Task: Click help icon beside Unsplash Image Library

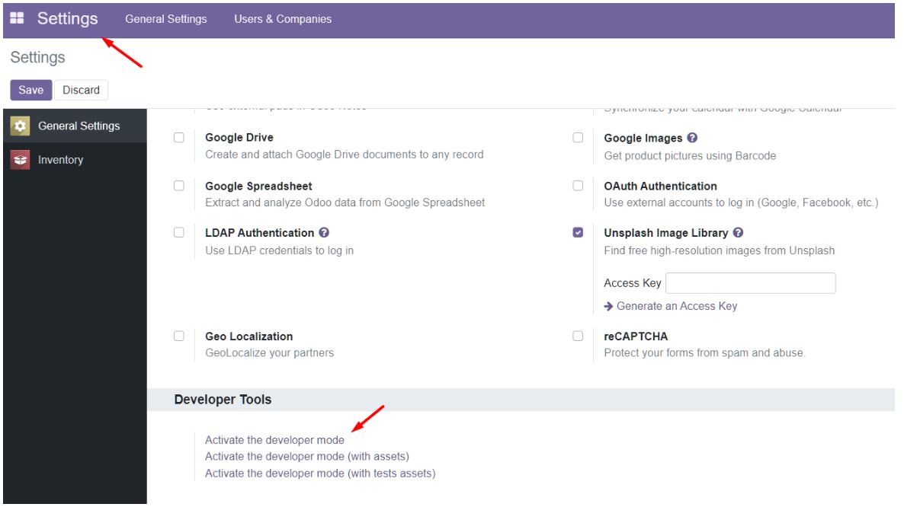Action: (738, 233)
